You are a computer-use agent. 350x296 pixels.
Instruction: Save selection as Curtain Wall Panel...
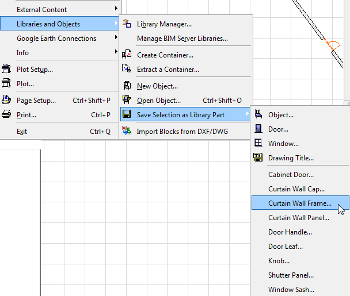pos(300,217)
